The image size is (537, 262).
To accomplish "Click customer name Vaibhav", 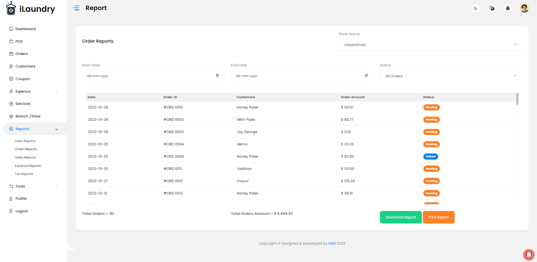I will click(244, 169).
